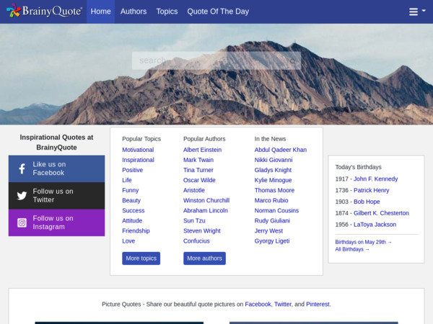Open the Friendship topic link
The height and width of the screenshot is (324, 433).
[x=136, y=231]
